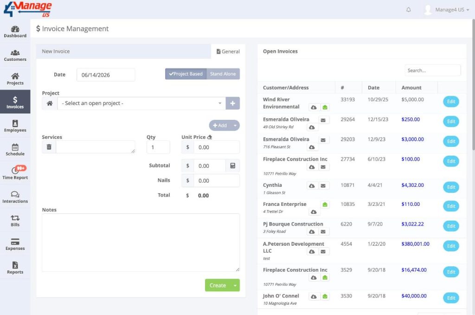This screenshot has width=475, height=315.
Task: Click the Add service button
Action: point(220,125)
